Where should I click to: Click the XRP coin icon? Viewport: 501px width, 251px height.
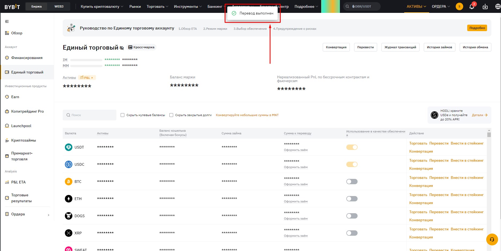(x=69, y=233)
